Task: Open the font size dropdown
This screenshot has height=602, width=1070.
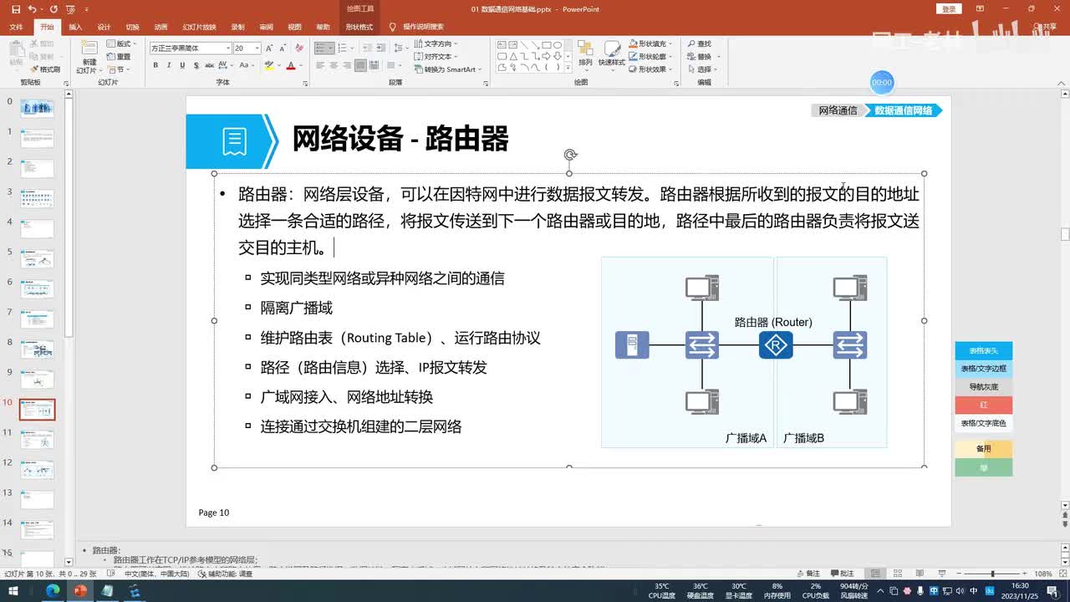Action: pyautogui.click(x=257, y=48)
